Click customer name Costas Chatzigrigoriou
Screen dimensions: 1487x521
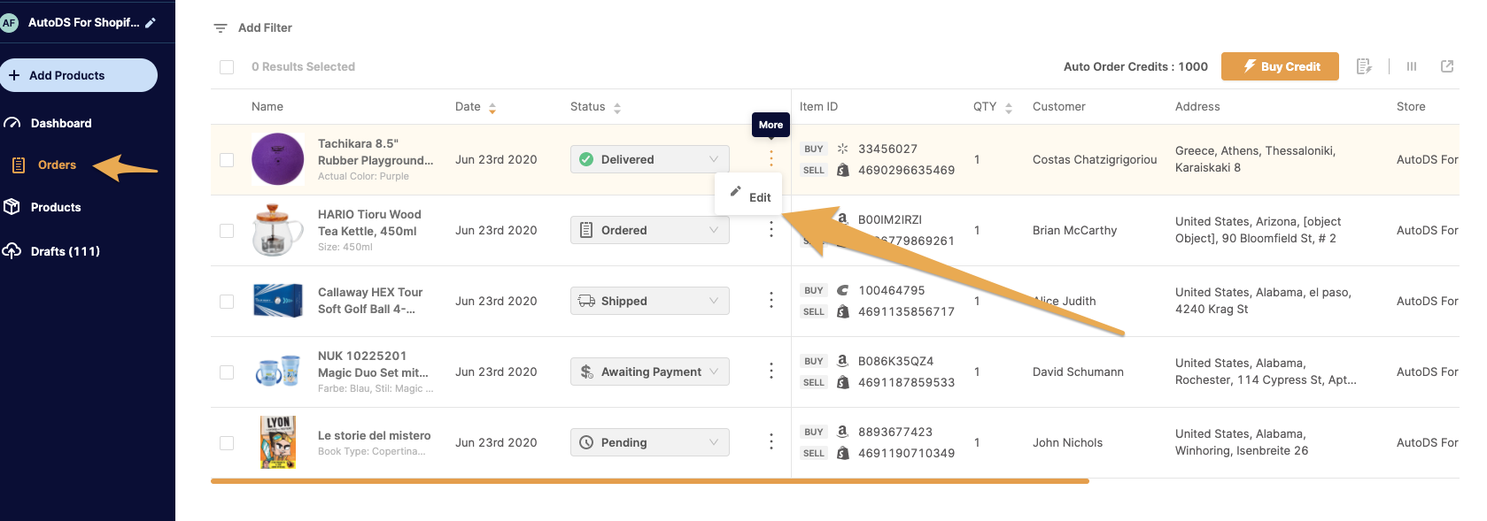tap(1095, 159)
